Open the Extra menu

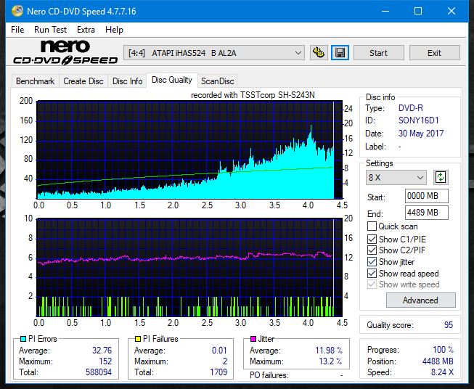(86, 30)
